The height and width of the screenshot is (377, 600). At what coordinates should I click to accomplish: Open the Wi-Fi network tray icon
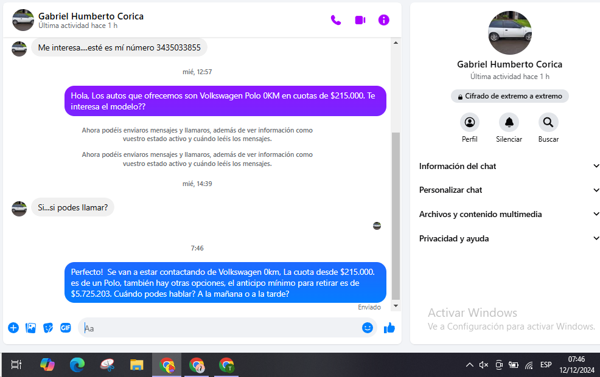click(529, 365)
